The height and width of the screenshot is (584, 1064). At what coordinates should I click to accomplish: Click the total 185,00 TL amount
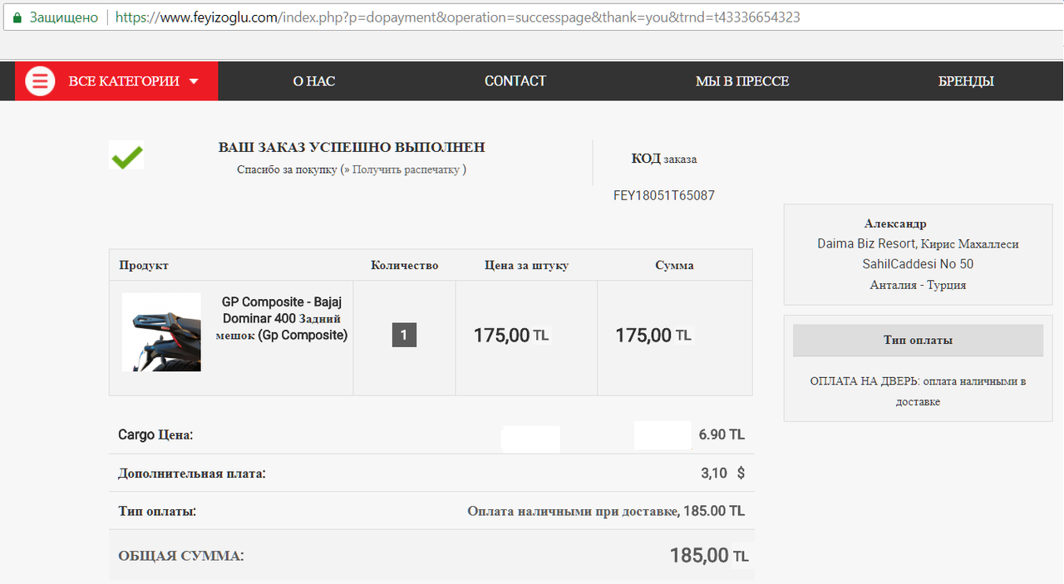[x=709, y=556]
